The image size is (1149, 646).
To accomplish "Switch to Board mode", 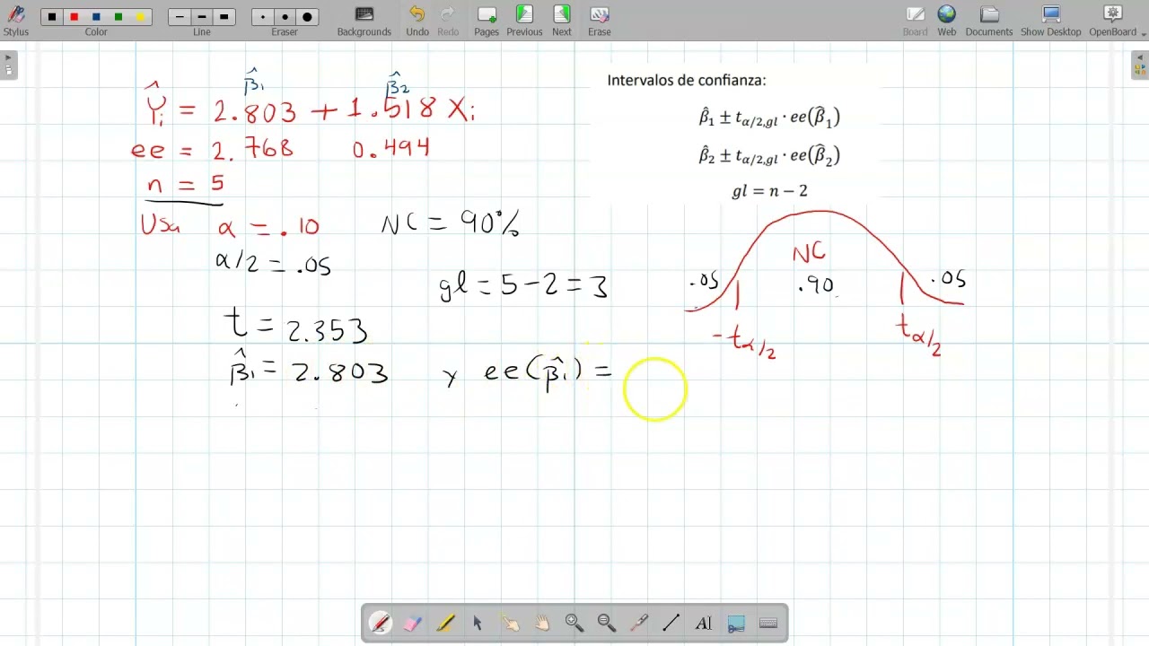I will click(x=915, y=20).
